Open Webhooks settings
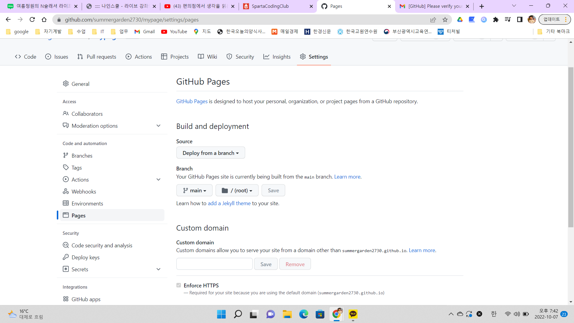 point(112,192)
